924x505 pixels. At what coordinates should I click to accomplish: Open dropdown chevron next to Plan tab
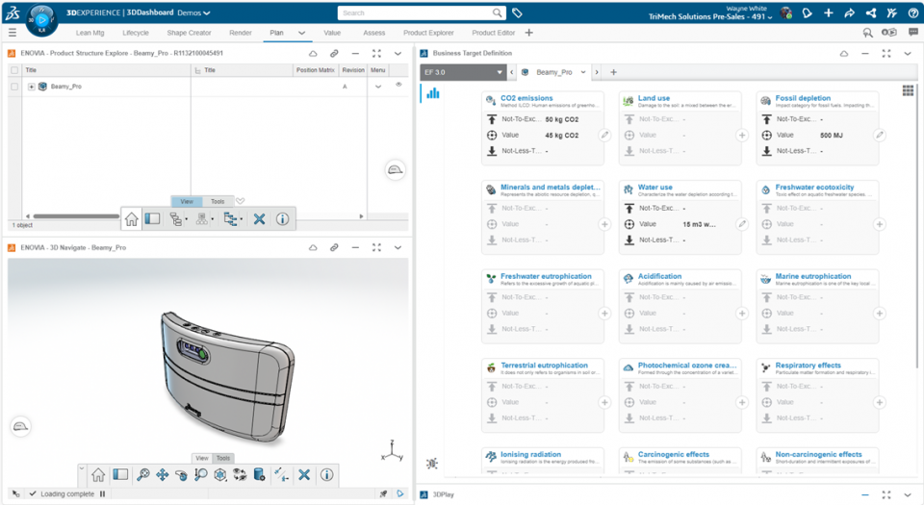point(301,33)
